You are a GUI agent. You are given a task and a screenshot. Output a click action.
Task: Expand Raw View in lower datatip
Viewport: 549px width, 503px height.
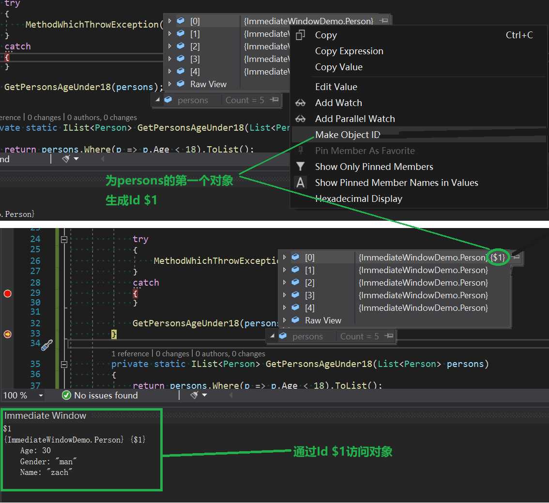[284, 320]
